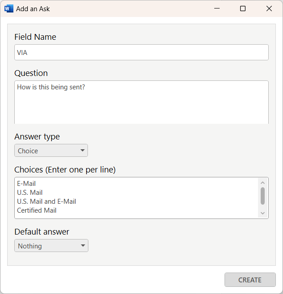Image resolution: width=283 pixels, height=294 pixels.
Task: Minimize the Add an Ask window
Action: [217, 8]
